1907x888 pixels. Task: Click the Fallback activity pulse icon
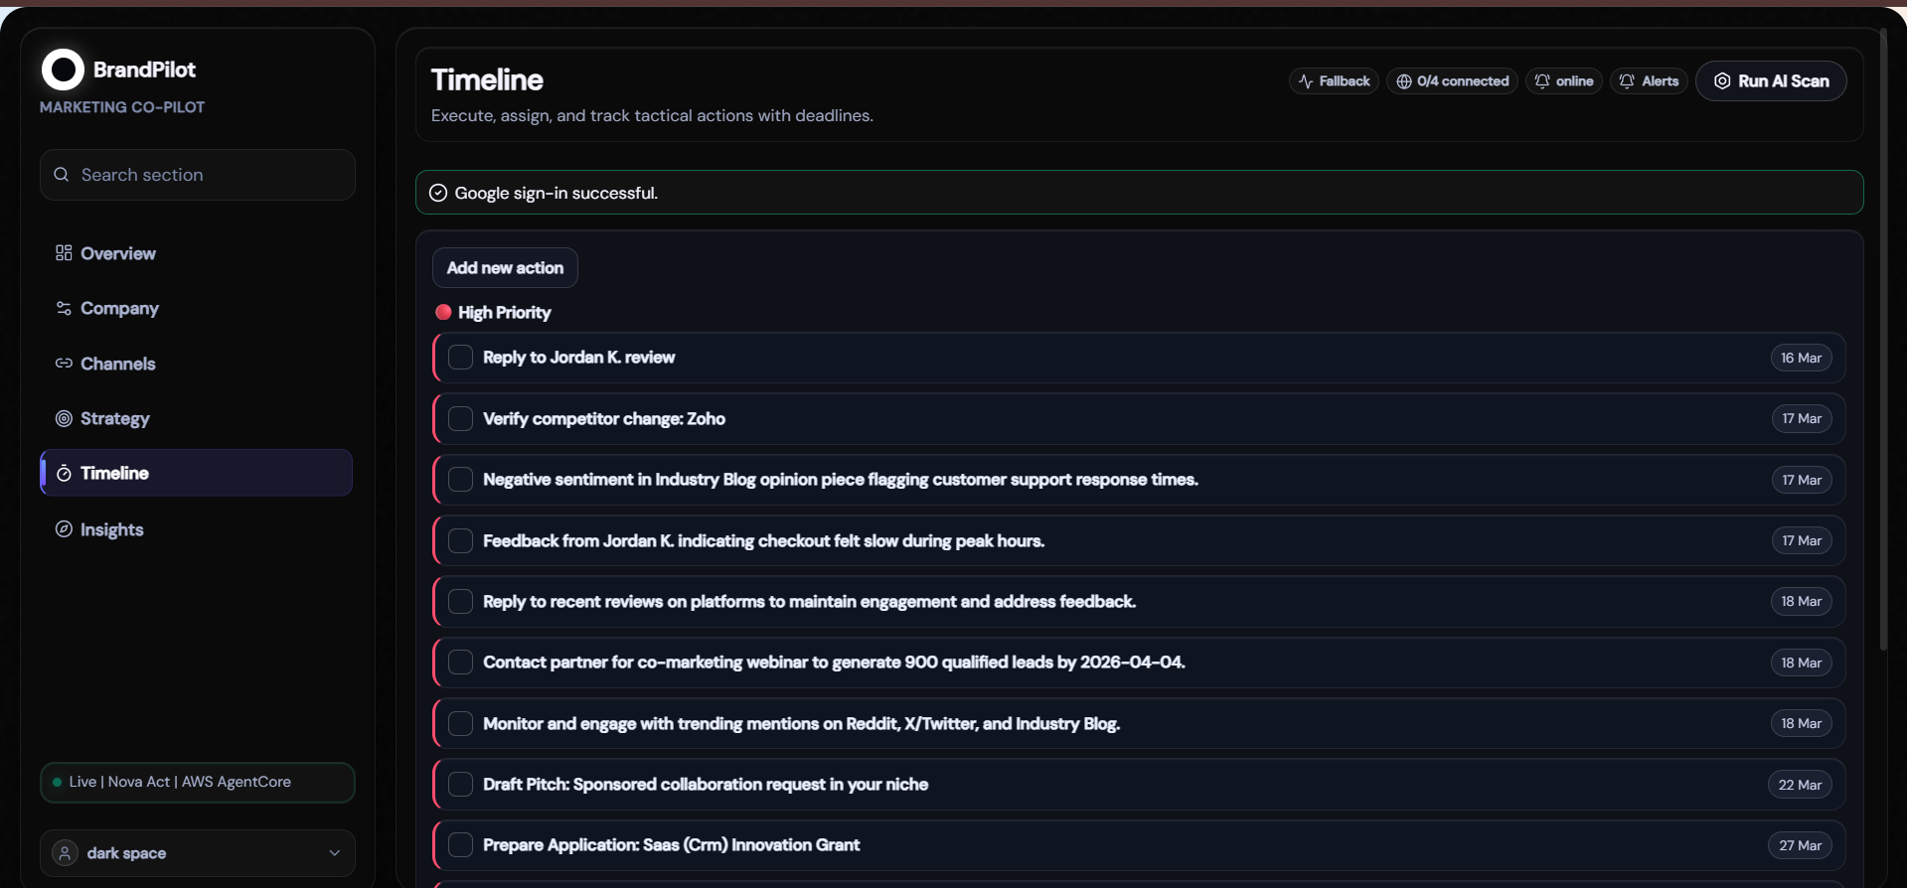[x=1306, y=81]
